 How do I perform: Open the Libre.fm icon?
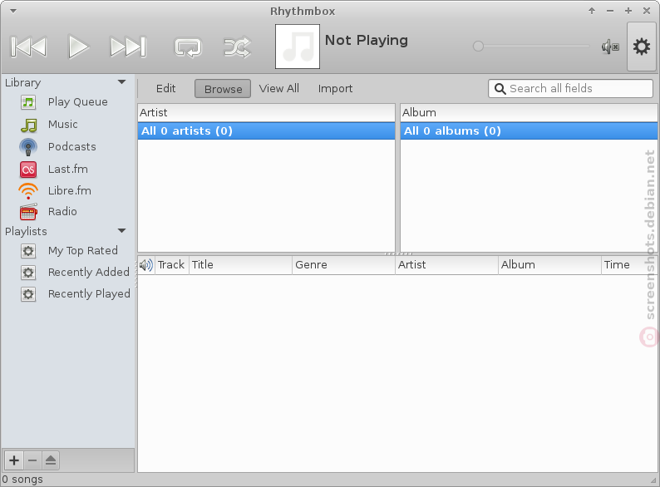(x=28, y=190)
